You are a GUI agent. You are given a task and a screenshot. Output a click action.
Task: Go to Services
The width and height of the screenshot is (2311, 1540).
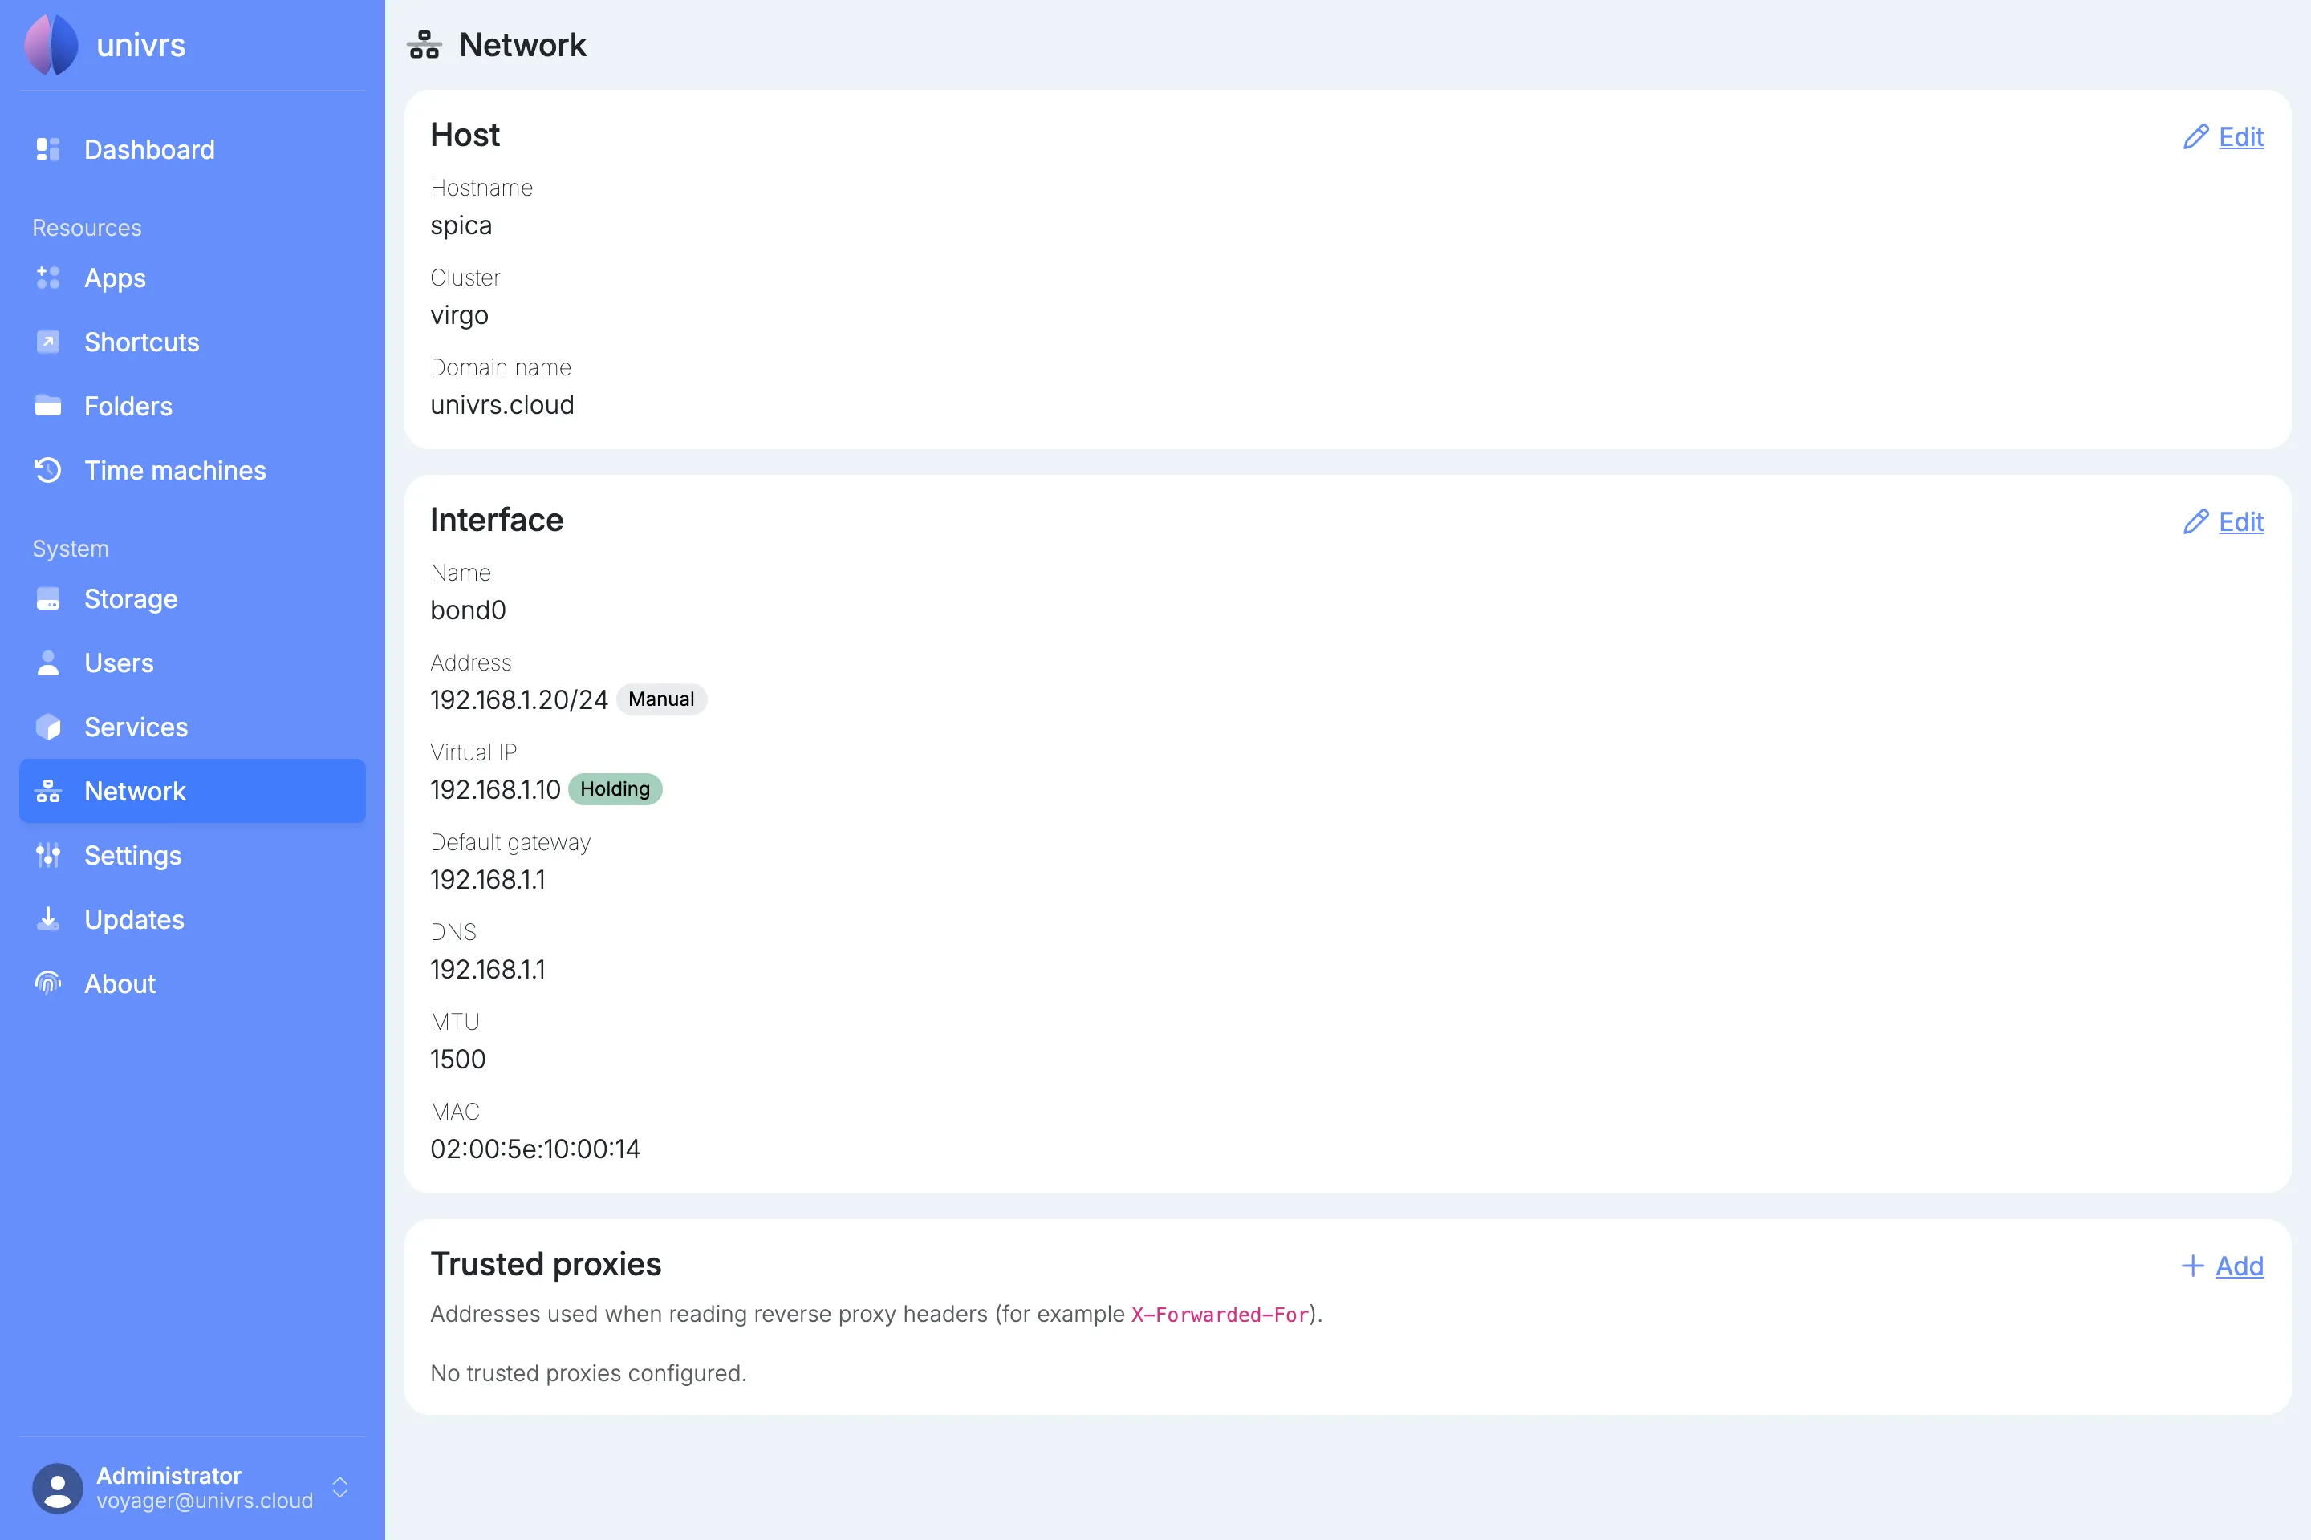click(x=193, y=727)
